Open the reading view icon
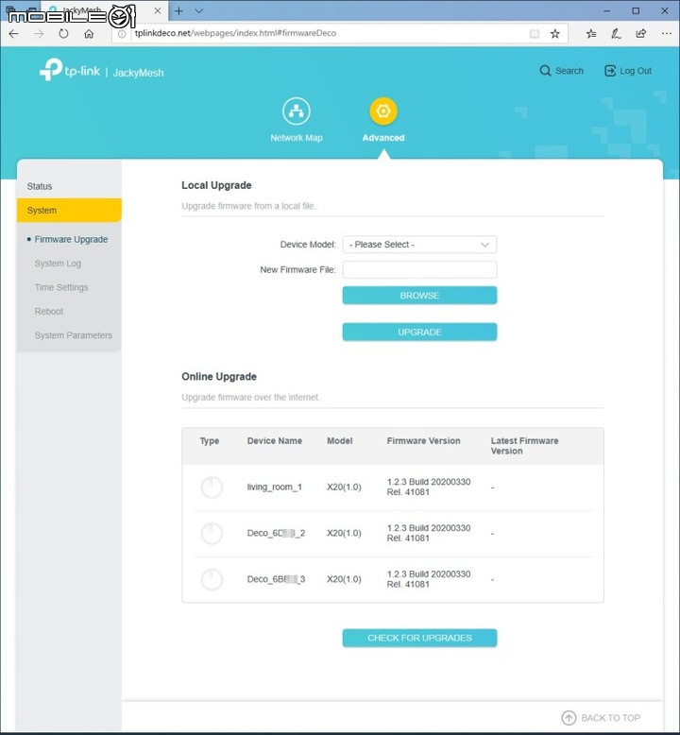 pyautogui.click(x=535, y=34)
